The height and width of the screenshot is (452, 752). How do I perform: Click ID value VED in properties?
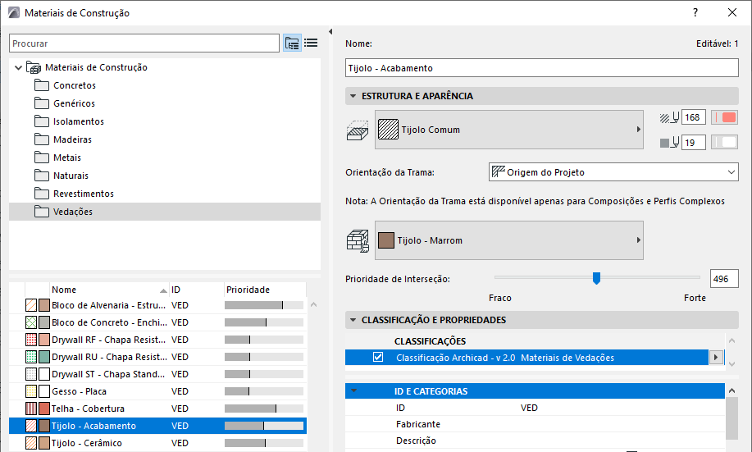pyautogui.click(x=529, y=408)
